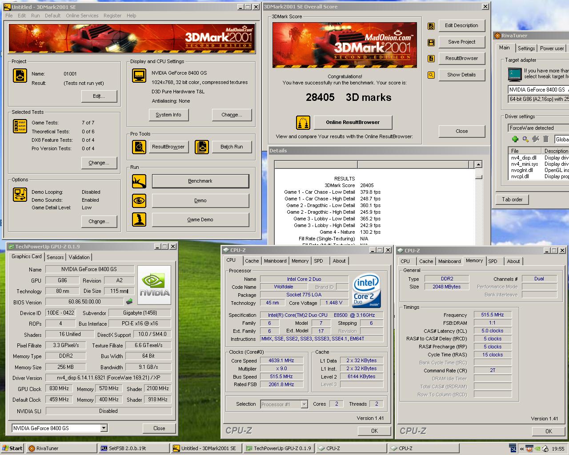Open the Target adapter combo box in RivaTuner
Viewport: 569px width, 455px height.
pos(538,90)
